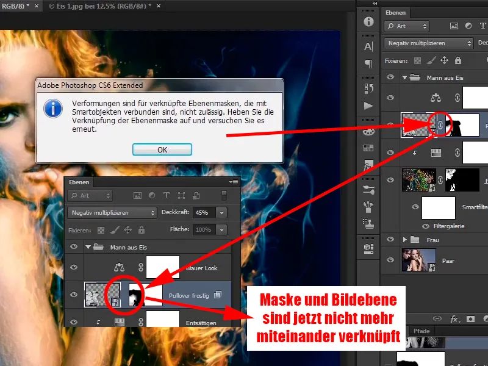488x366 pixels.
Task: Open Art filter dropdown in floating panel
Action: tap(90, 195)
